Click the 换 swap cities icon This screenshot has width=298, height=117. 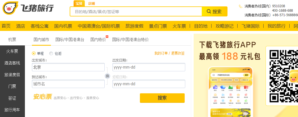click(107, 76)
